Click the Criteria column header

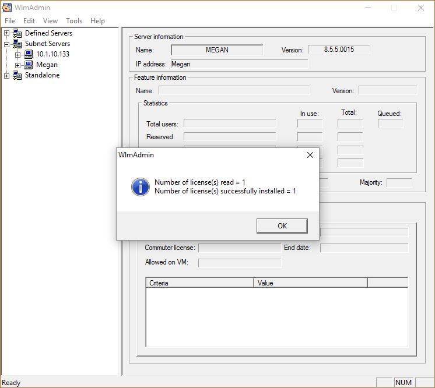[200, 283]
